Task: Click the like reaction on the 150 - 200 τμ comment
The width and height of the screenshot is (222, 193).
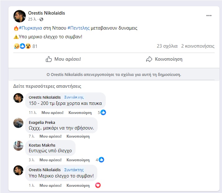Action: coord(103,112)
